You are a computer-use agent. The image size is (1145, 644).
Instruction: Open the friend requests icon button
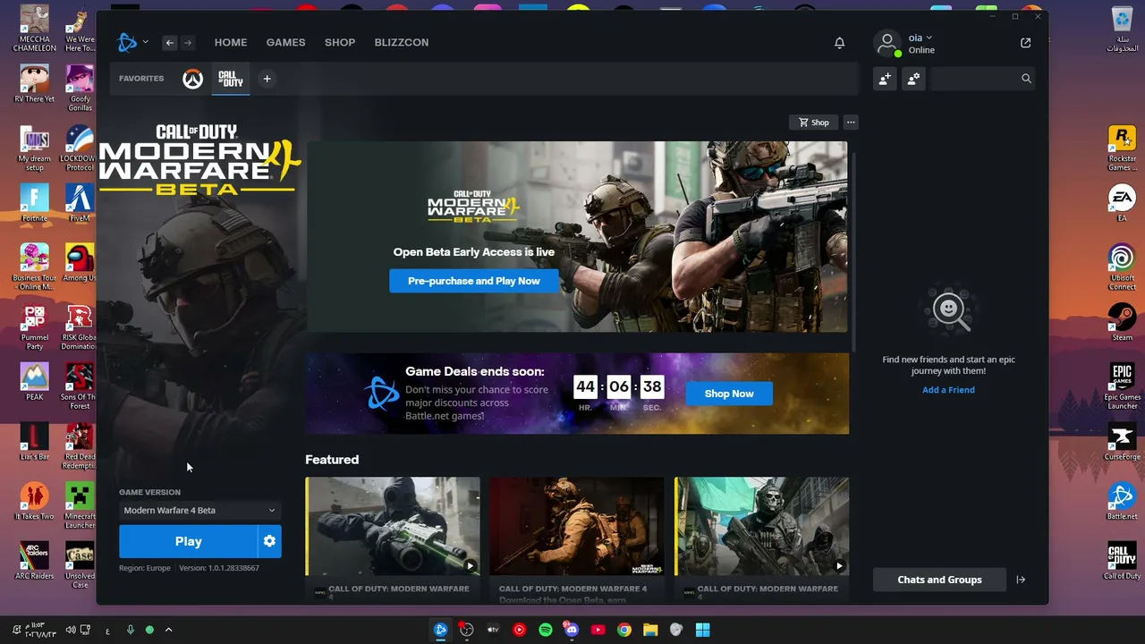pos(913,79)
